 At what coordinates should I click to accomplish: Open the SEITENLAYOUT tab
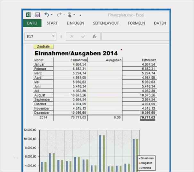click(106, 23)
